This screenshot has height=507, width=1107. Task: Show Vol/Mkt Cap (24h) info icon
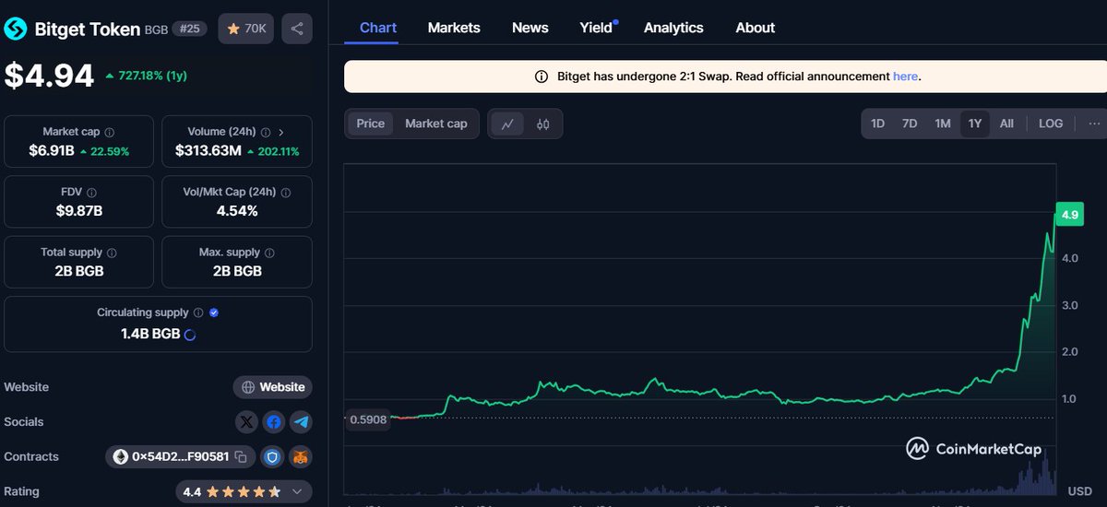(285, 193)
